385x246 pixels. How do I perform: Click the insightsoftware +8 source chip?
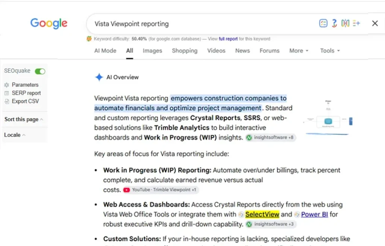(271, 137)
